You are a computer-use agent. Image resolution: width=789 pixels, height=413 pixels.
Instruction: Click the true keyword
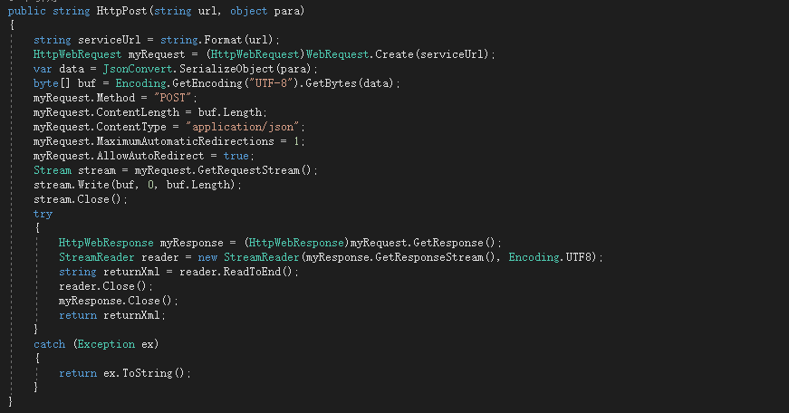click(x=236, y=156)
